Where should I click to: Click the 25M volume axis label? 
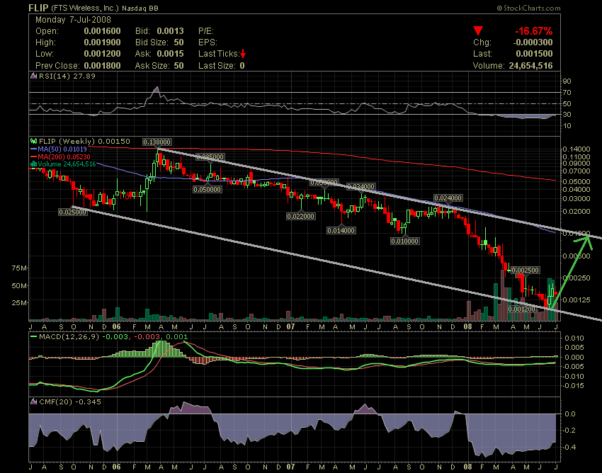coord(19,303)
